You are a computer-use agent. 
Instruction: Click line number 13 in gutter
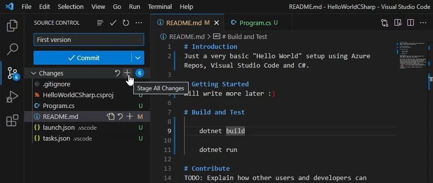tap(167, 169)
